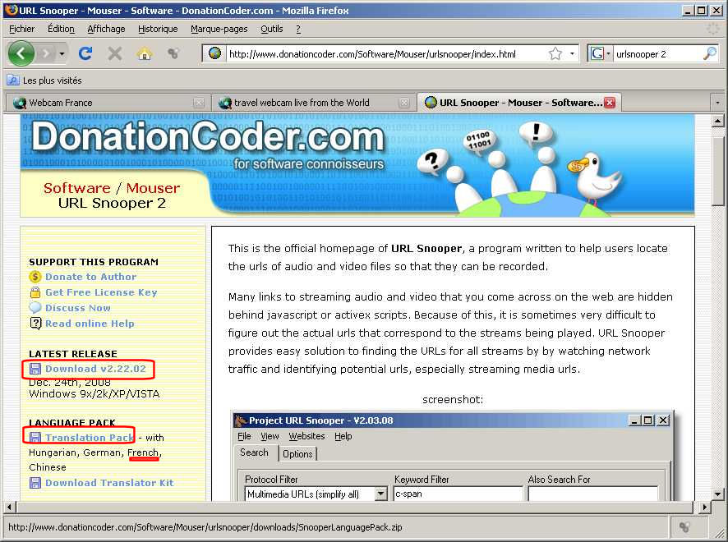Open the Google search engine selector
Image resolution: width=728 pixels, height=542 pixels.
600,54
